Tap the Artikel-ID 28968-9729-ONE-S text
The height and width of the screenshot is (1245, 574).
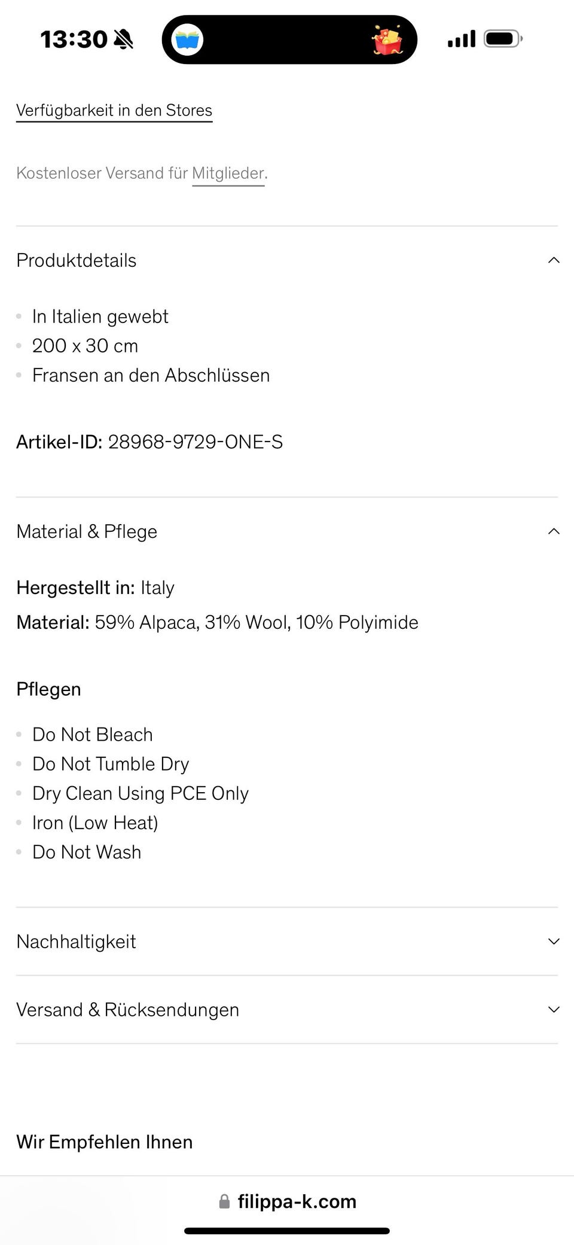coord(149,442)
